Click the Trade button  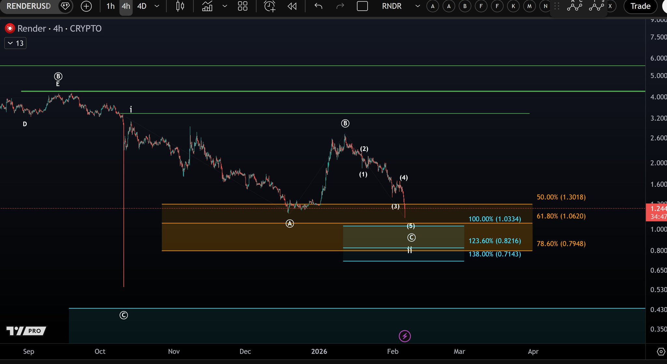pos(640,6)
